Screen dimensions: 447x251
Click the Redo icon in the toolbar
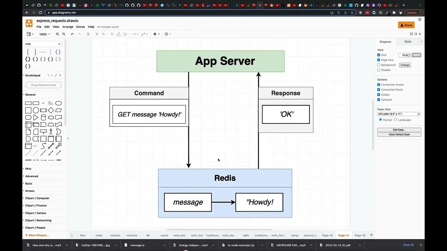coord(79,34)
